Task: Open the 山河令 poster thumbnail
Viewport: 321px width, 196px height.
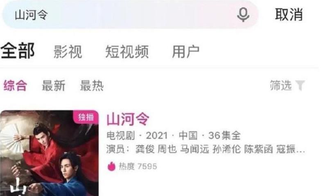Action: [49, 153]
